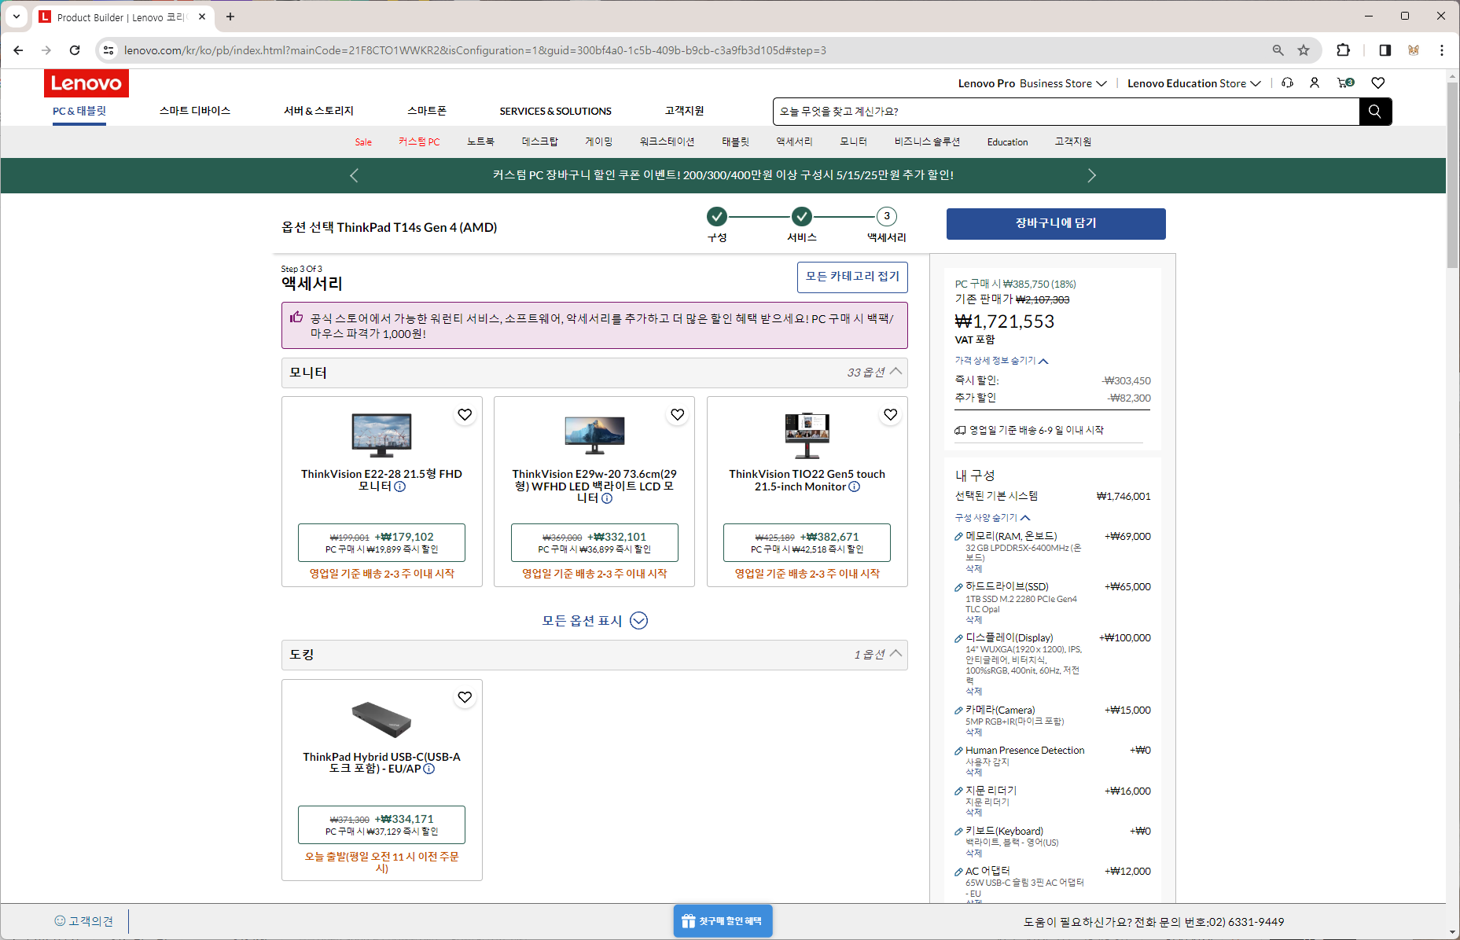This screenshot has height=940, width=1460.
Task: Click the site search input field
Action: [x=1066, y=112]
